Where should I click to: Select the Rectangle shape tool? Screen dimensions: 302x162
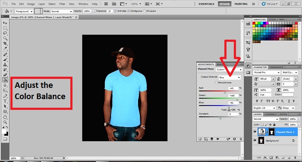pos(5,111)
